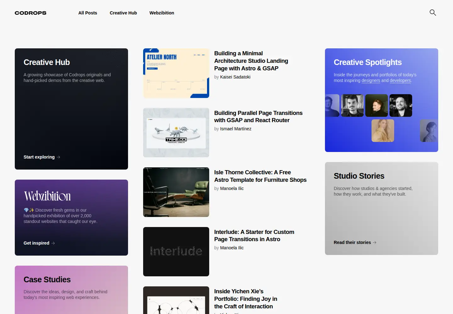
Task: Click the Creative Spotlights card heading
Action: point(368,62)
